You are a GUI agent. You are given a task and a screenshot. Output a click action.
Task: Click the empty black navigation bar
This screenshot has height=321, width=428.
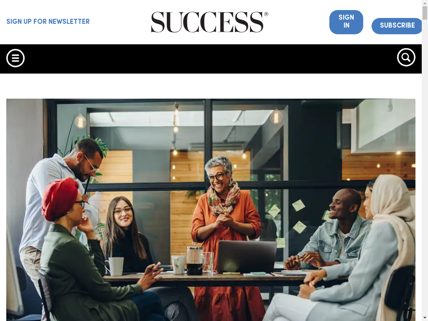coord(211,59)
